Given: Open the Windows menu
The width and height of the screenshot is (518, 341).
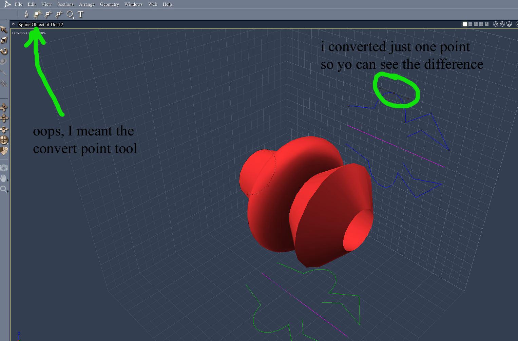Looking at the screenshot, I should pos(133,4).
